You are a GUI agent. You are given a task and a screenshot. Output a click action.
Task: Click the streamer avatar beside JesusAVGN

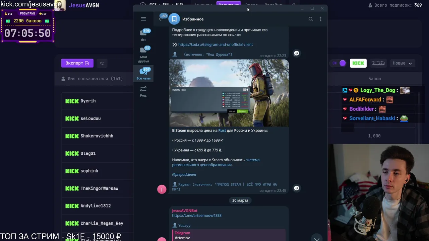60,5
